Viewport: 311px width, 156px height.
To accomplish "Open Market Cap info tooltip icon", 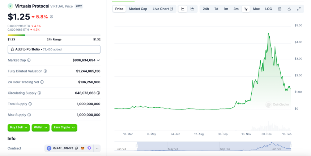I will coord(29,60).
